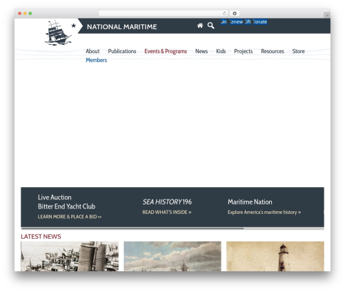Go to the News menu item
Screen dimensions: 345x292
tap(201, 51)
